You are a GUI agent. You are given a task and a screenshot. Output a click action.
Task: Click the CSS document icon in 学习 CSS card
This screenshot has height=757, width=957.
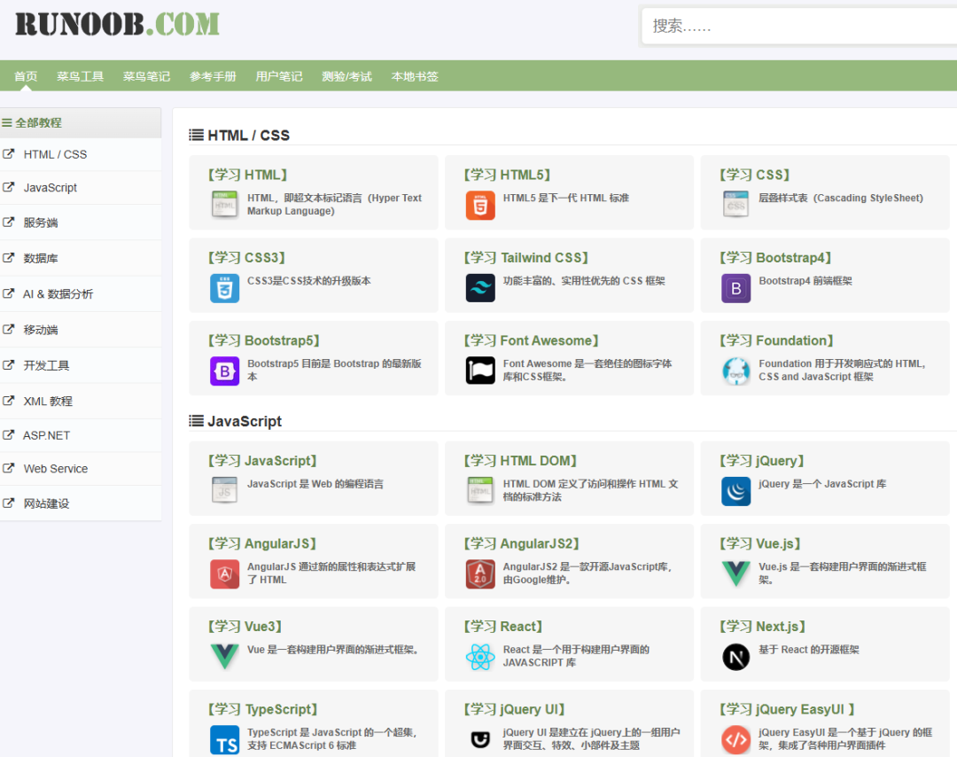[x=736, y=205]
